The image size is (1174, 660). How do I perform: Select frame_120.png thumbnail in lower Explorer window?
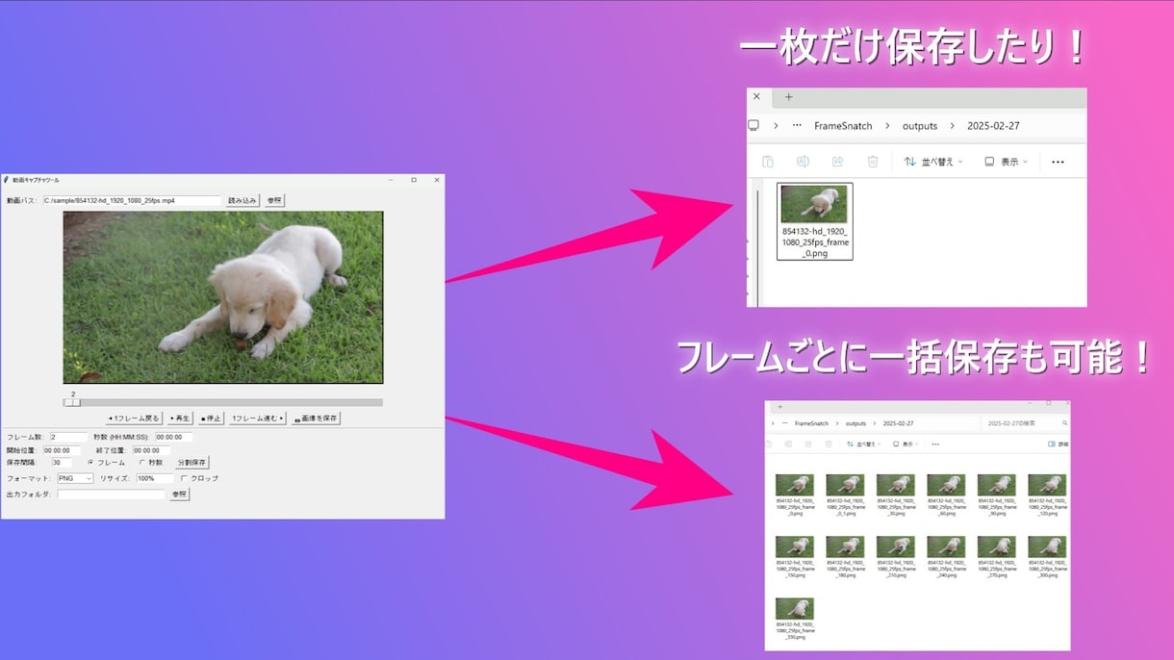point(1047,485)
